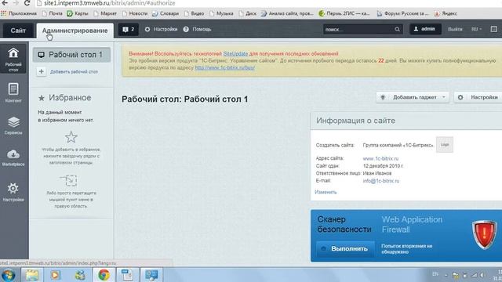The width and height of the screenshot is (502, 282).
Task: Open the Почта bookmark
Action: (x=52, y=13)
